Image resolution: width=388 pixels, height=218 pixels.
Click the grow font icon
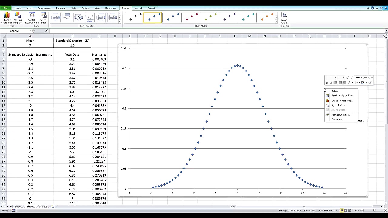[x=347, y=78]
